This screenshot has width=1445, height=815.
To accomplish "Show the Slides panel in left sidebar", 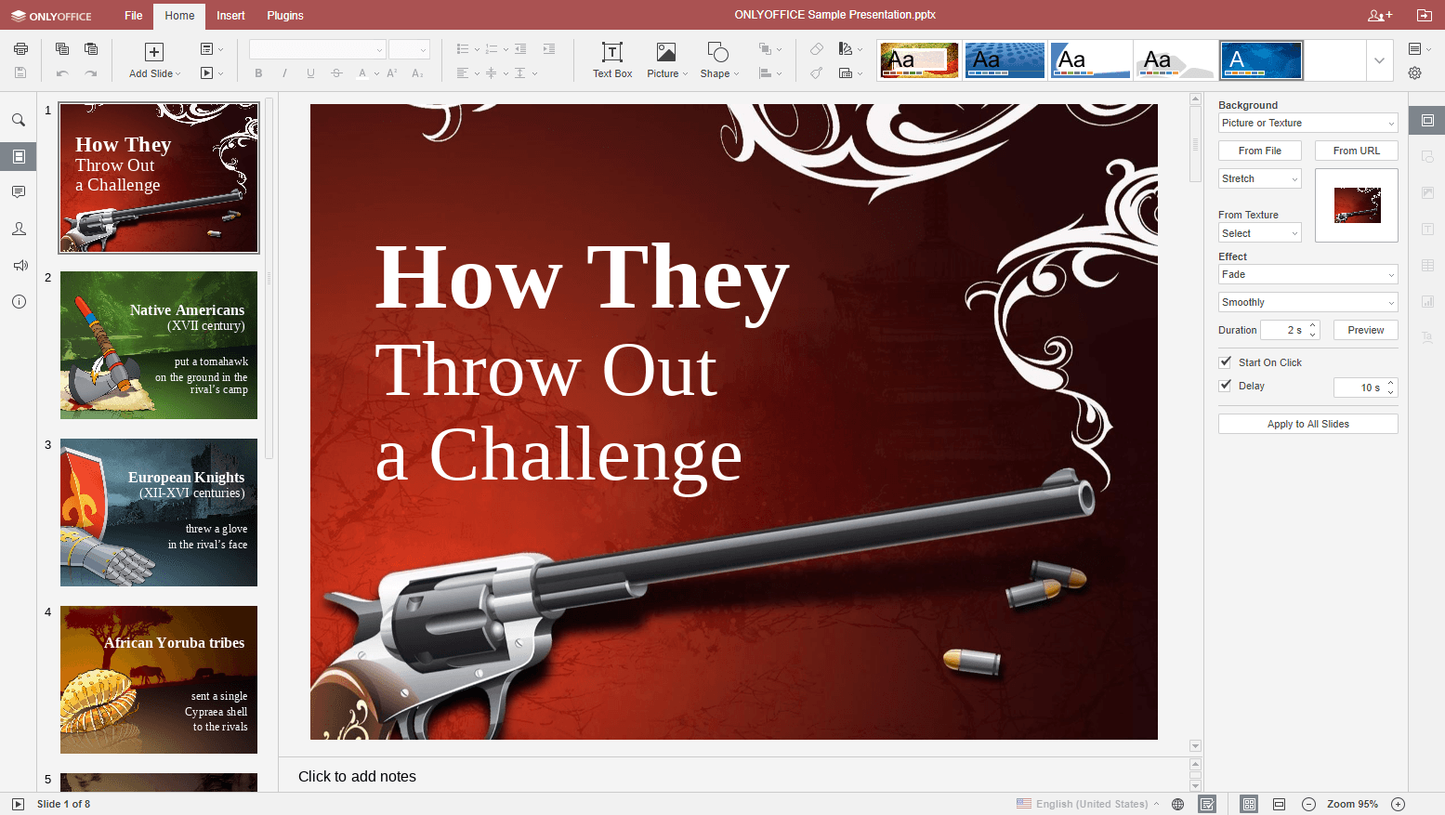I will tap(19, 156).
